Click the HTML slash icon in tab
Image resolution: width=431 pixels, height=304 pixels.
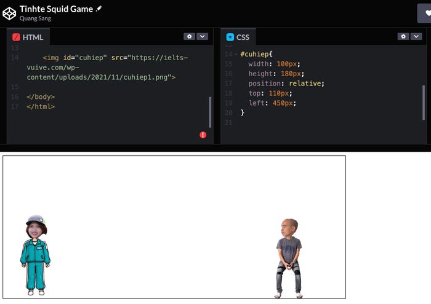click(x=17, y=37)
